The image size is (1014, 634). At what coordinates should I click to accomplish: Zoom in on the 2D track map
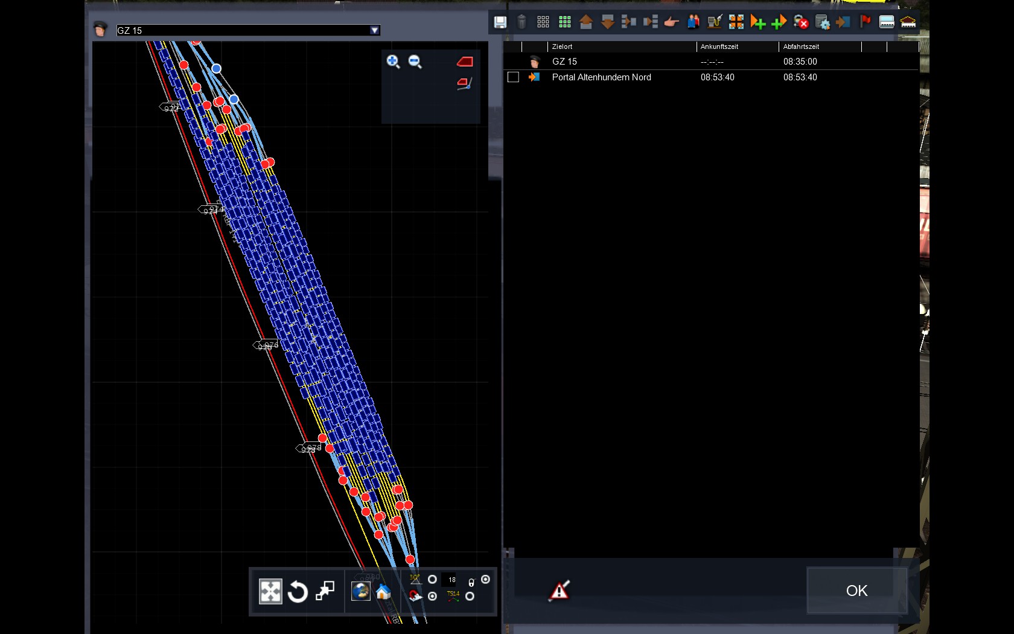393,62
